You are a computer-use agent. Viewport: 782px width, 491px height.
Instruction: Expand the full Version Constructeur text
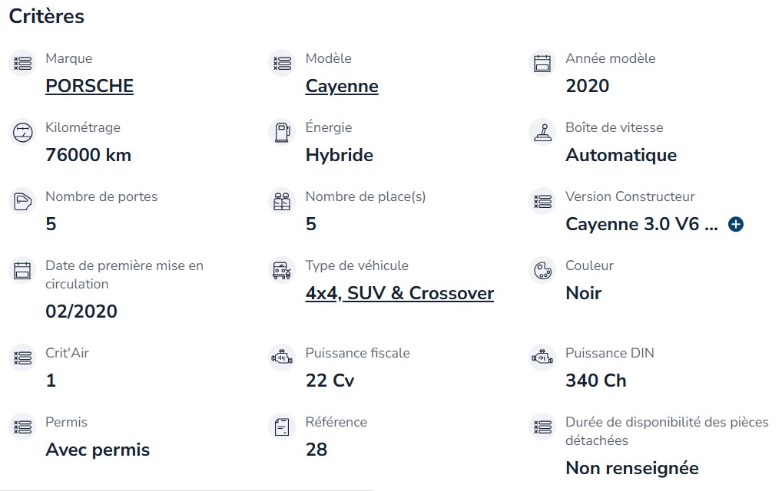736,225
